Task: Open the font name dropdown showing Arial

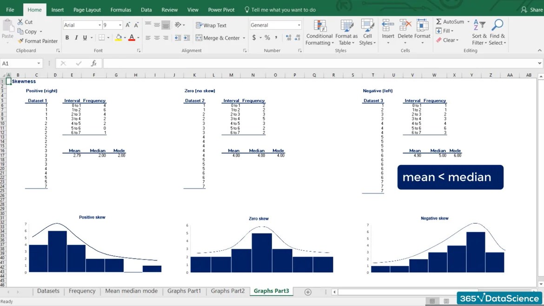Action: 81,25
